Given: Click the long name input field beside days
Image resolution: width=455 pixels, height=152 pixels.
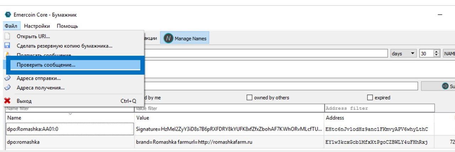Looking at the screenshot, I should pyautogui.click(x=266, y=54).
